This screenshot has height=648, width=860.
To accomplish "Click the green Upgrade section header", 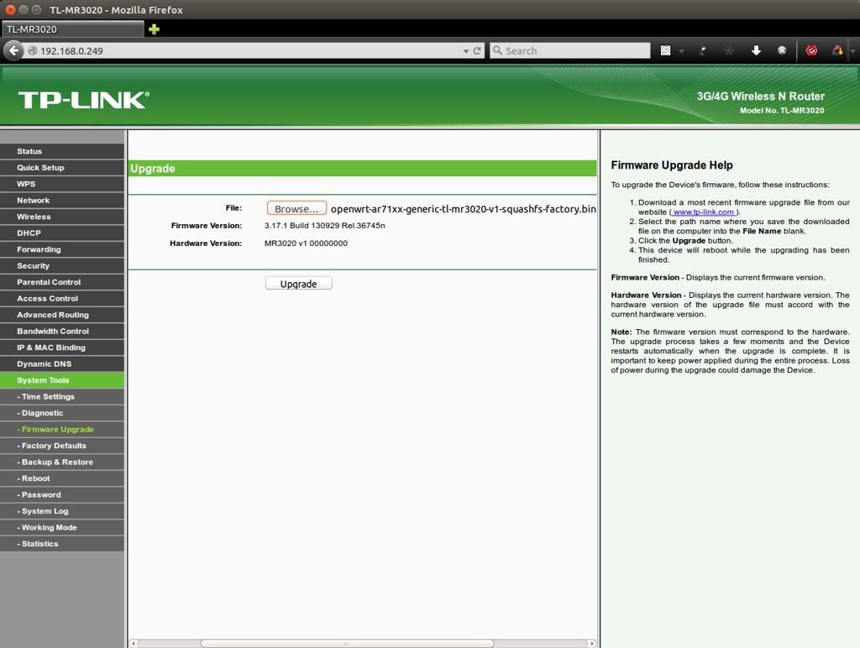I will (x=363, y=169).
